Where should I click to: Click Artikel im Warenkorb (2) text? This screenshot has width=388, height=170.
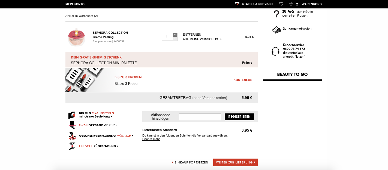tap(82, 16)
